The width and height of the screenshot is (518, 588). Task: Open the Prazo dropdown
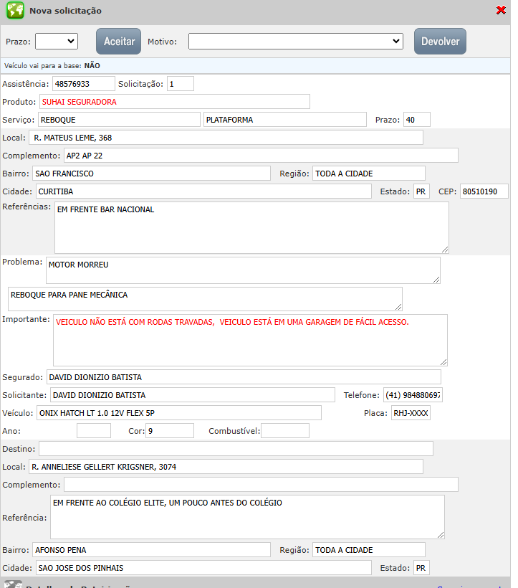click(x=57, y=42)
